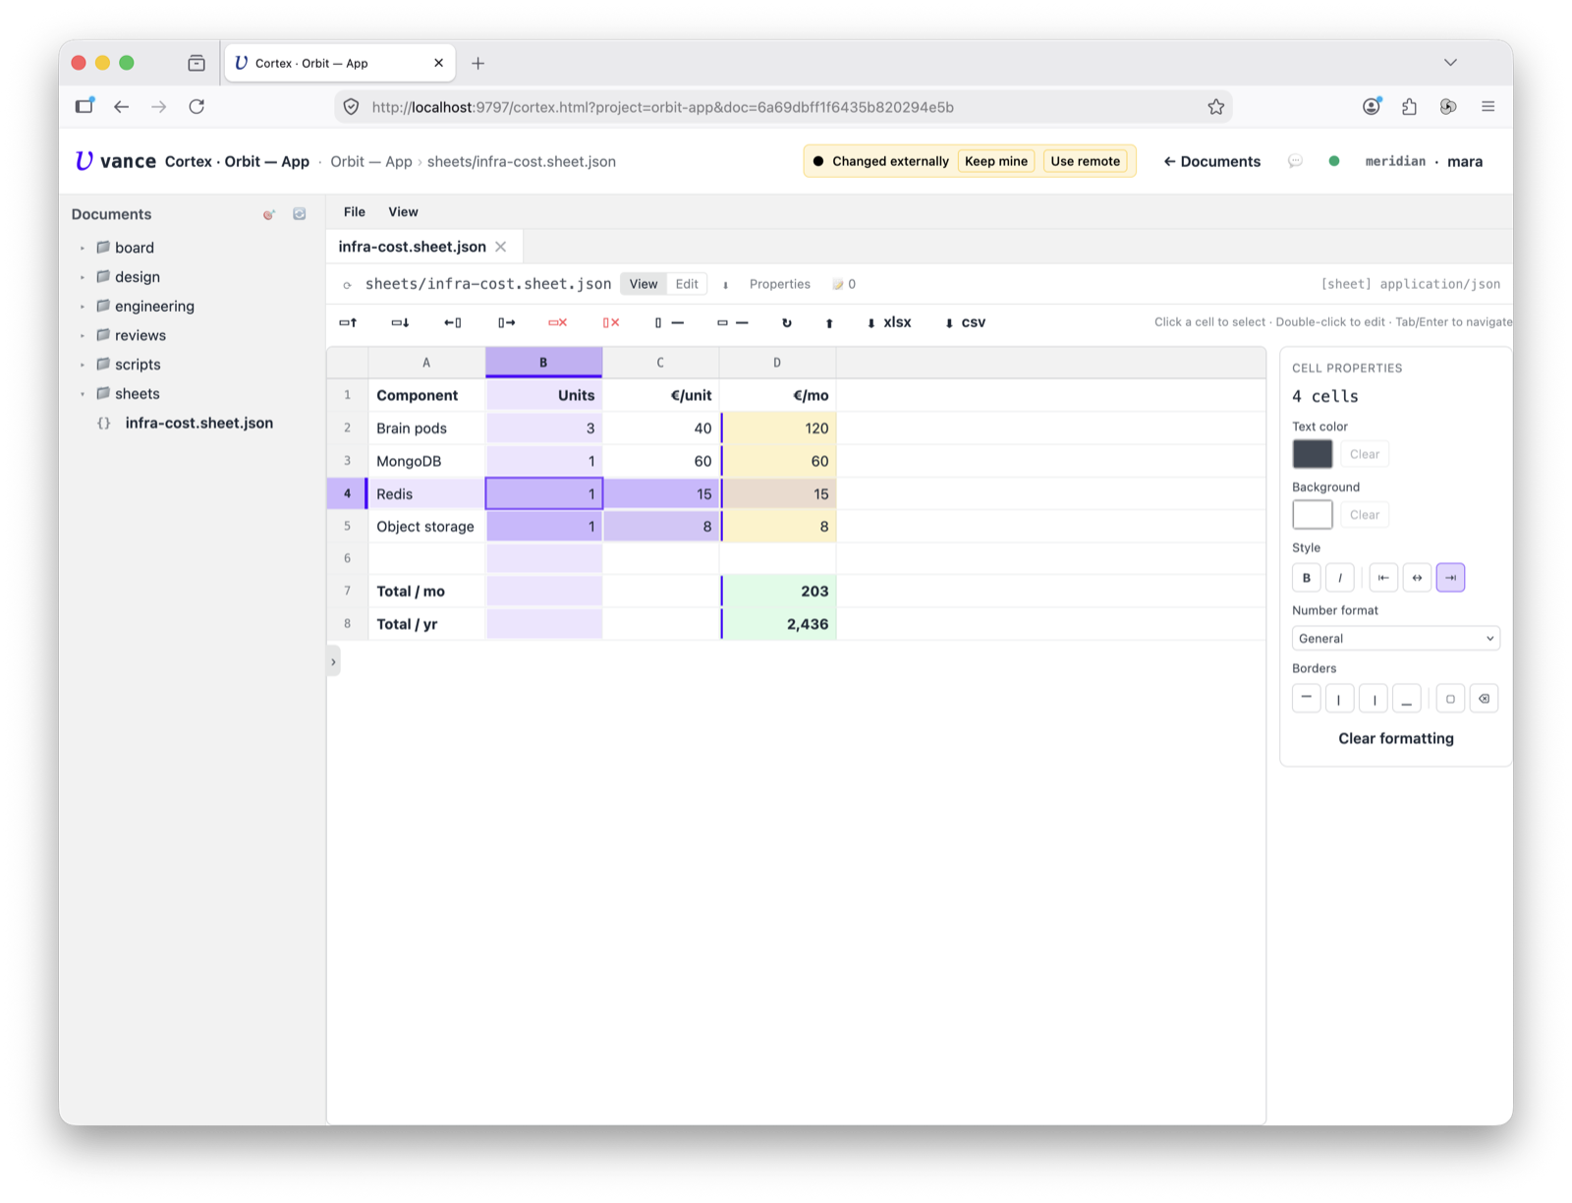Click the browser address bar

pyautogui.click(x=783, y=107)
